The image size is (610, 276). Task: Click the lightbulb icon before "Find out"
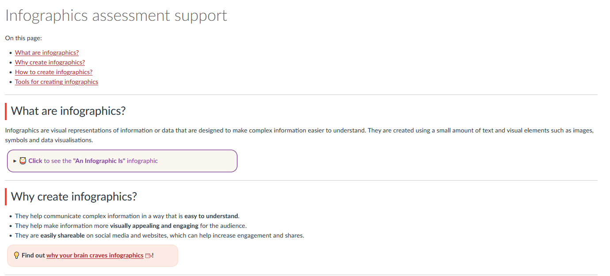point(16,255)
